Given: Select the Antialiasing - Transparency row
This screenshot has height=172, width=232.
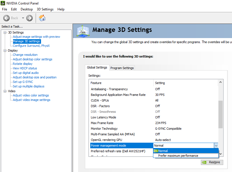Looking at the screenshot, I should coord(154,89).
